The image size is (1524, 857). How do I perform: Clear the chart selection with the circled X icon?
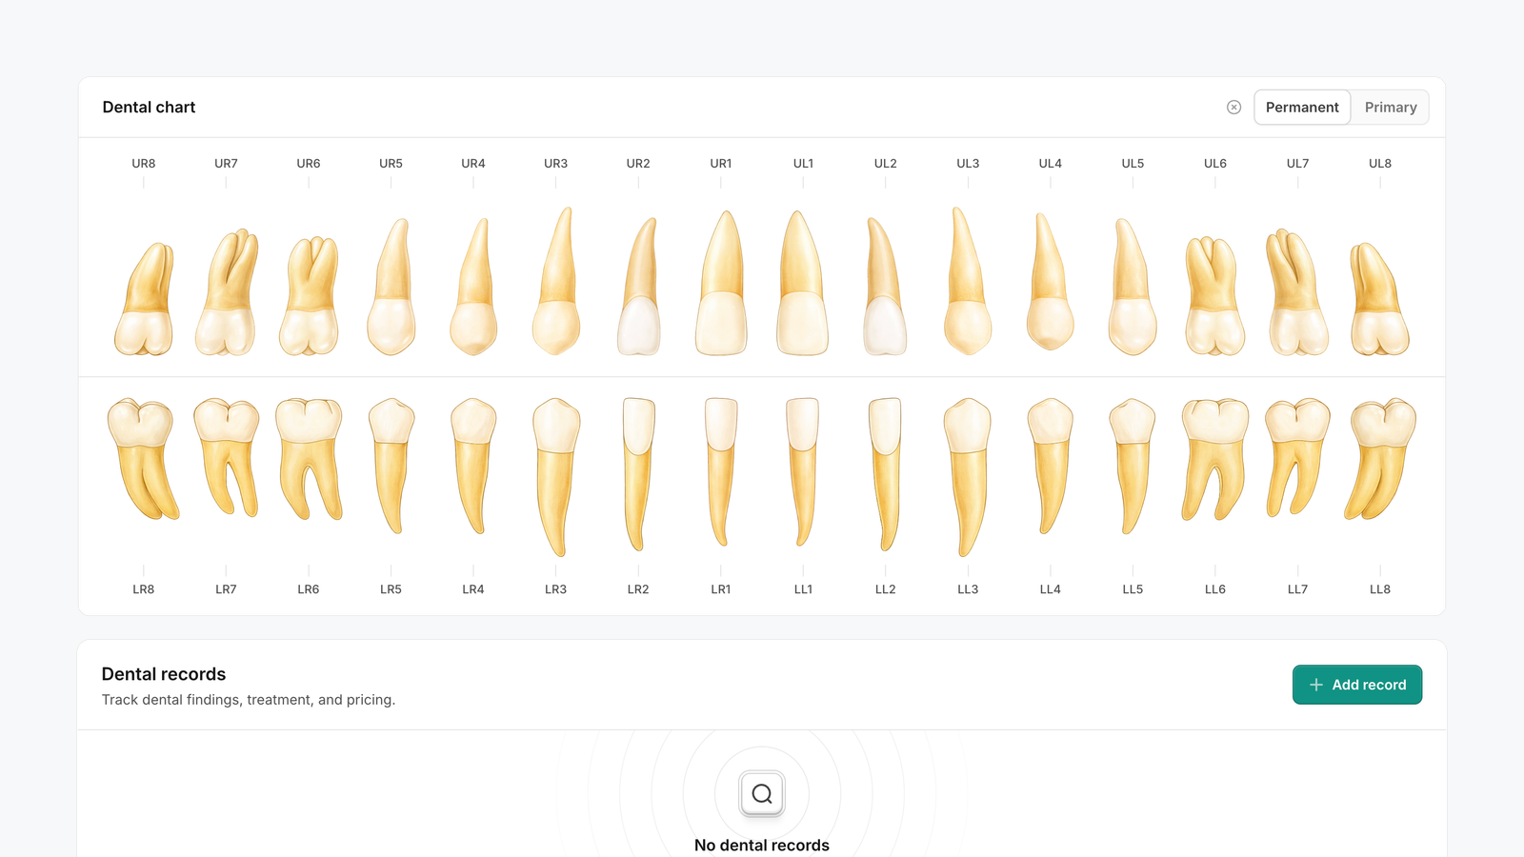1234,108
